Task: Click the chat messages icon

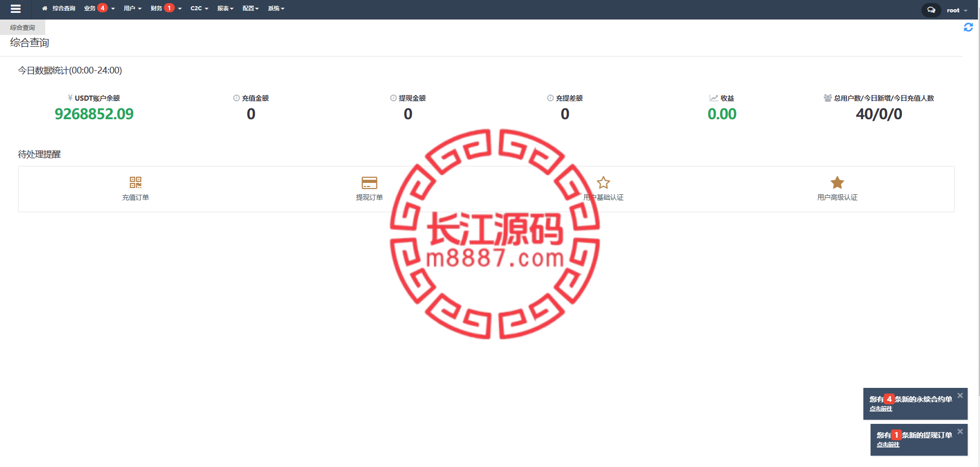Action: pos(931,10)
